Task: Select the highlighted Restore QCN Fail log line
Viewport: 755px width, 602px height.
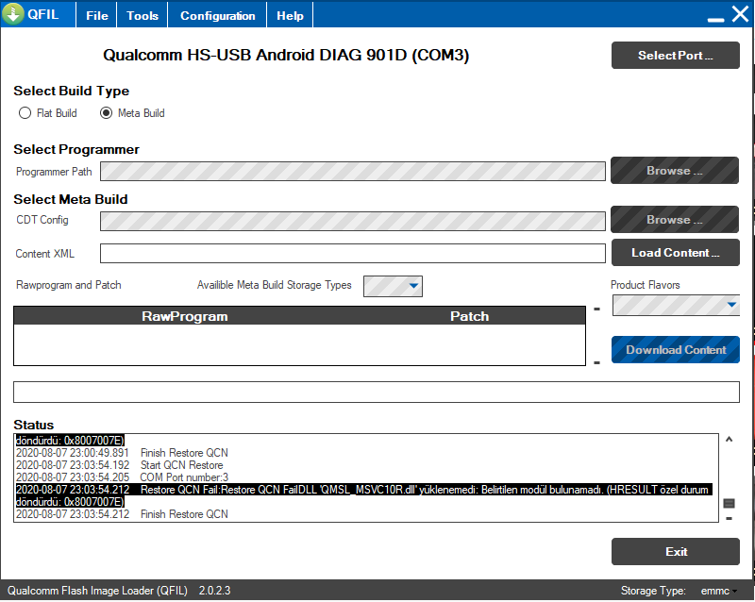Action: 364,495
